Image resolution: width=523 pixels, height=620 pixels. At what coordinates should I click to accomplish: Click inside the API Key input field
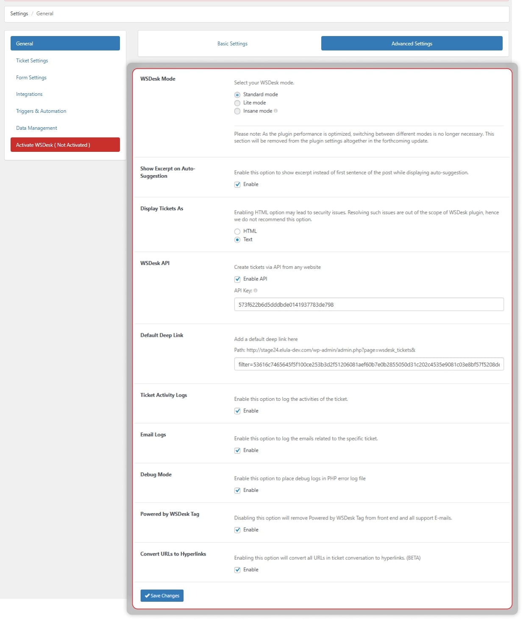click(369, 304)
